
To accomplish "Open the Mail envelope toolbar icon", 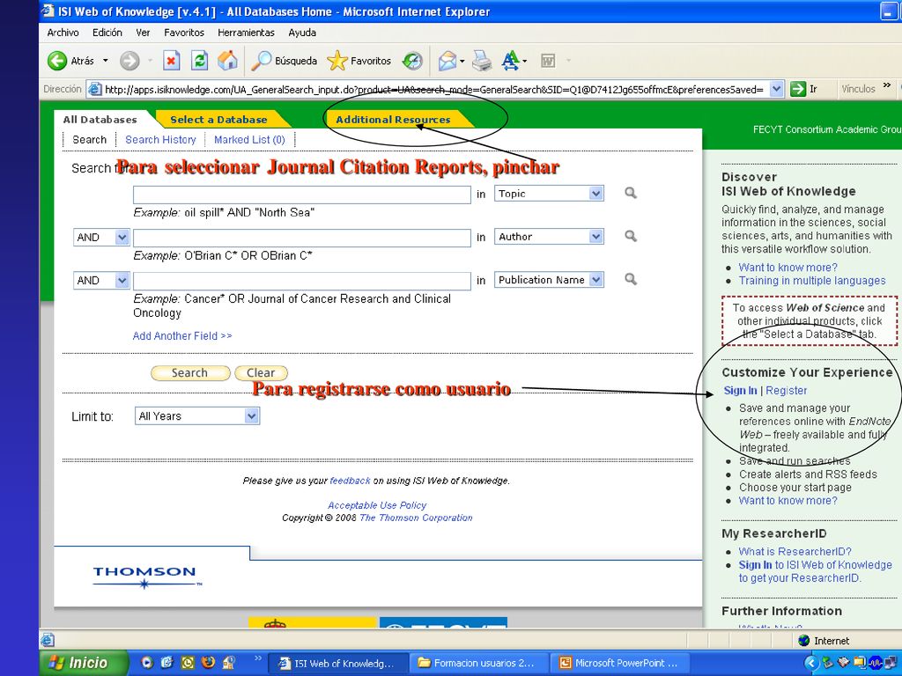I will pyautogui.click(x=447, y=61).
